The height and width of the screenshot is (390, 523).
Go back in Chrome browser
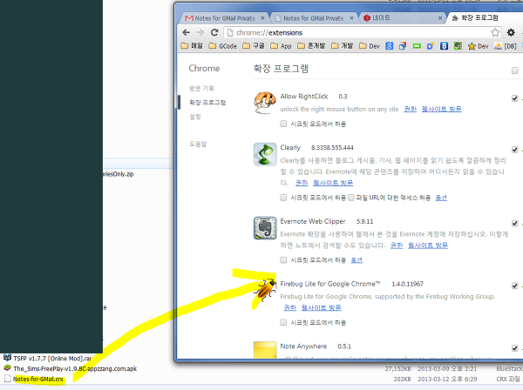point(187,32)
